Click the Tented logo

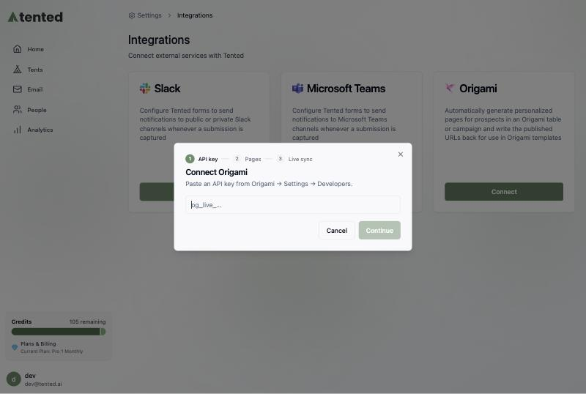35,17
